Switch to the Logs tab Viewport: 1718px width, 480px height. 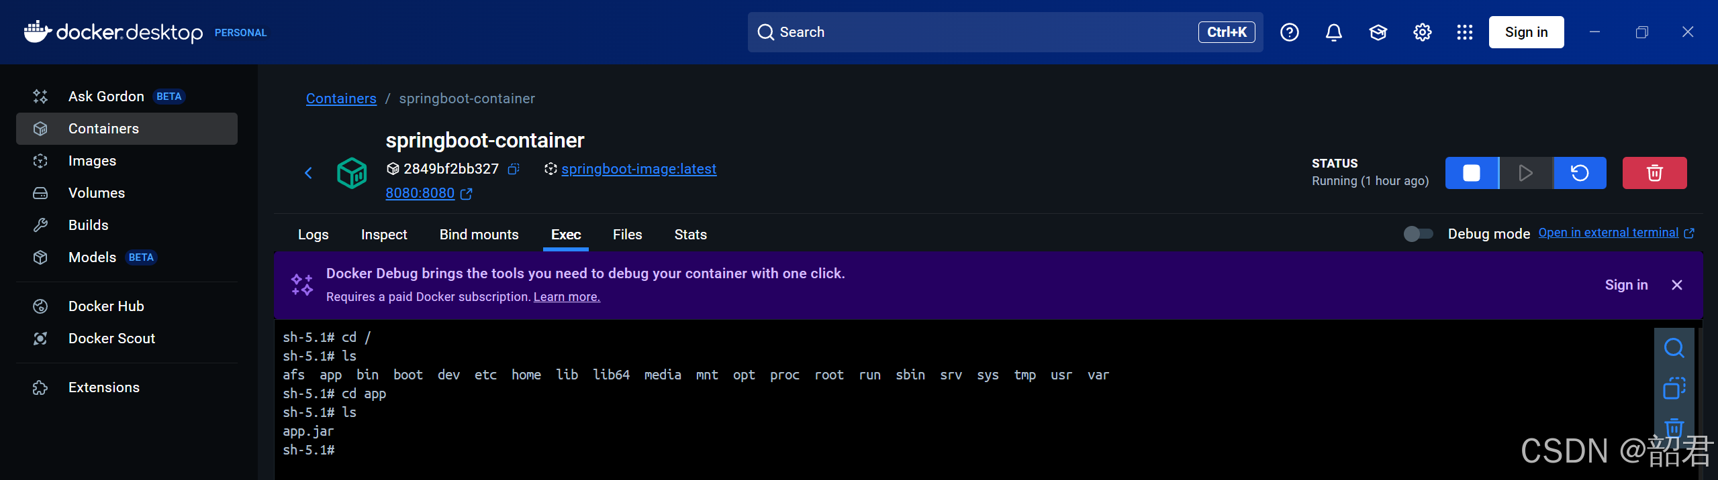pos(313,235)
